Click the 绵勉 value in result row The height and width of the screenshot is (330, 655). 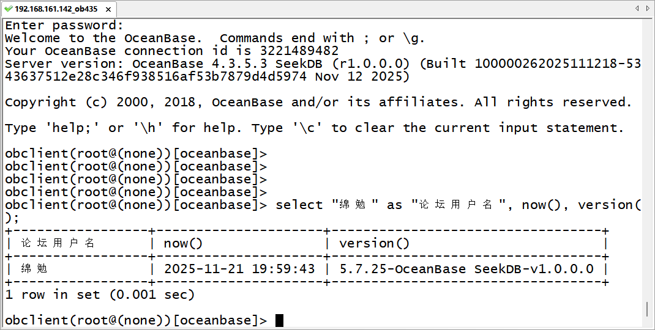tap(34, 269)
